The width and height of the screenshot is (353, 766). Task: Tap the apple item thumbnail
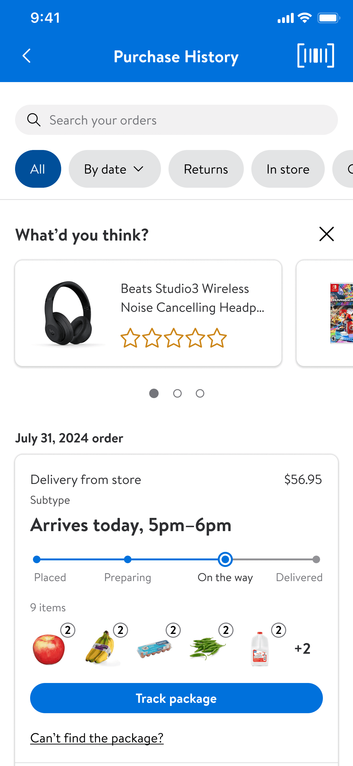(49, 649)
